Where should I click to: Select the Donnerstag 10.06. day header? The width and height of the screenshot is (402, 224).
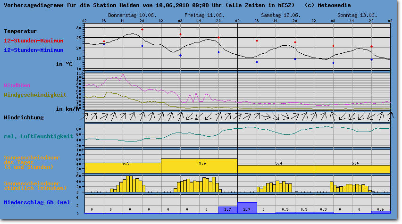126,15
